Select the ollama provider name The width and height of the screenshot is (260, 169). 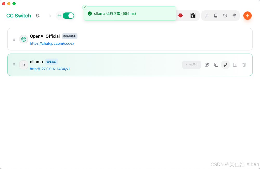(x=36, y=62)
